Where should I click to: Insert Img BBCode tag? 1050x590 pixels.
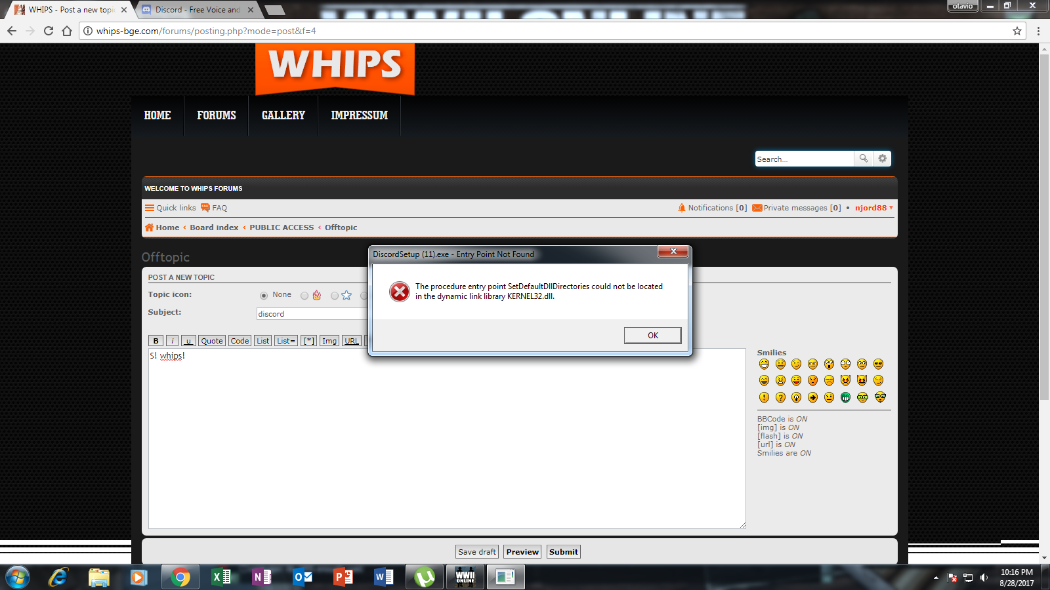[329, 341]
